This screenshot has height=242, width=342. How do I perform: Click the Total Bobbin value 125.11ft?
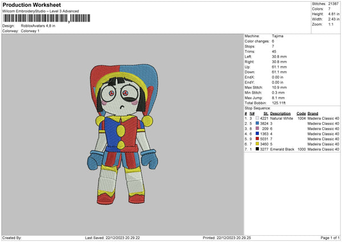(279, 103)
